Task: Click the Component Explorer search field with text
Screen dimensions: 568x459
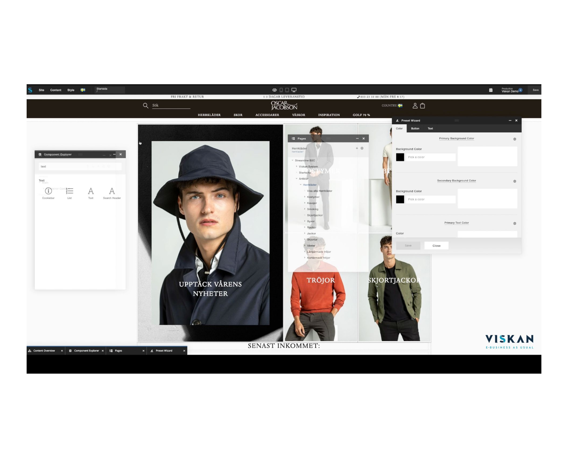Action: pyautogui.click(x=80, y=167)
